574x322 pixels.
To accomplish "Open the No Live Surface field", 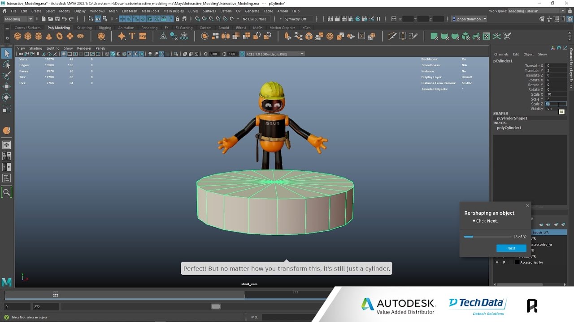I will (255, 19).
